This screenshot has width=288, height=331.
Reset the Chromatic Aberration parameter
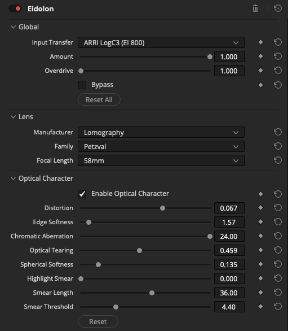click(x=278, y=236)
